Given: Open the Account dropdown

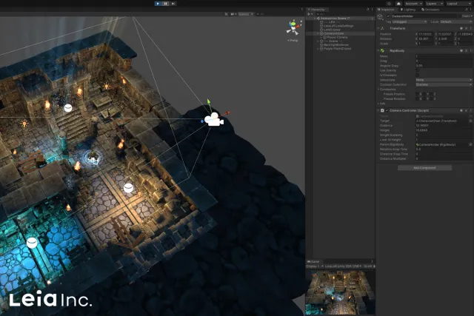Looking at the screenshot, I should click(413, 4).
